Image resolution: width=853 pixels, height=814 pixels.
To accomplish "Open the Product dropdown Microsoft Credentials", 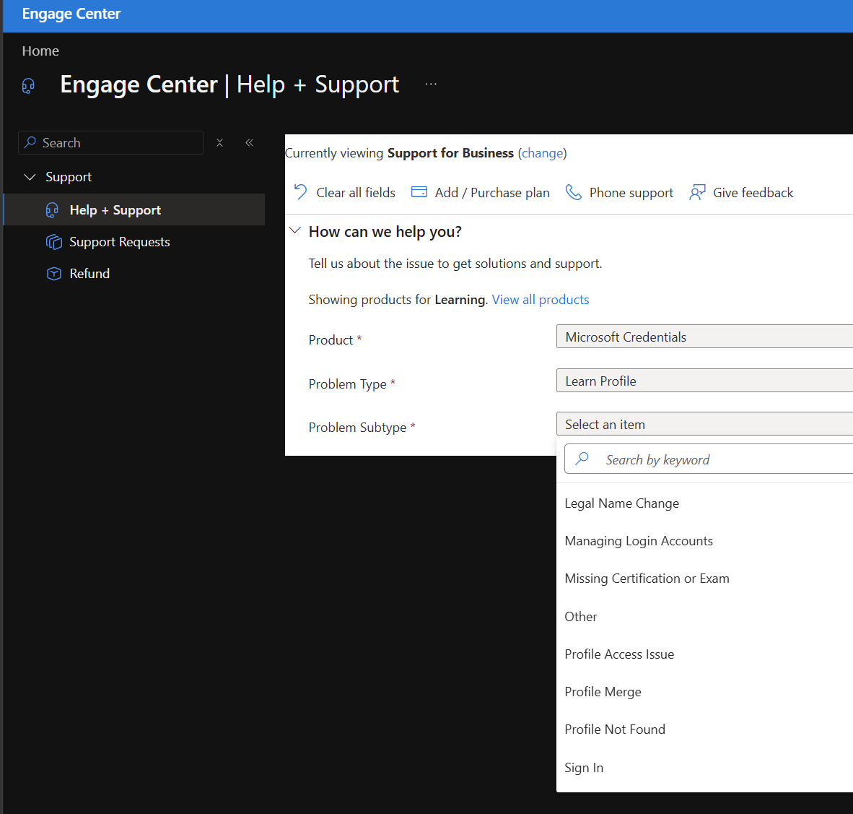I will point(704,337).
